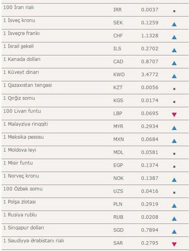Click the PLN currency code

(118, 204)
